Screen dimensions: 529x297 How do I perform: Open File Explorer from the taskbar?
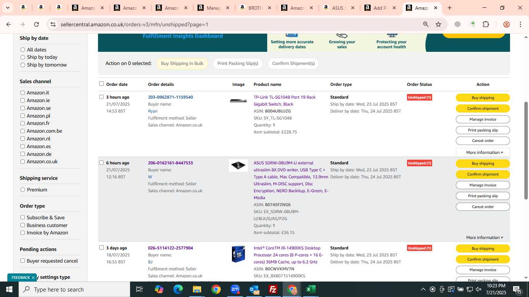pos(197,289)
